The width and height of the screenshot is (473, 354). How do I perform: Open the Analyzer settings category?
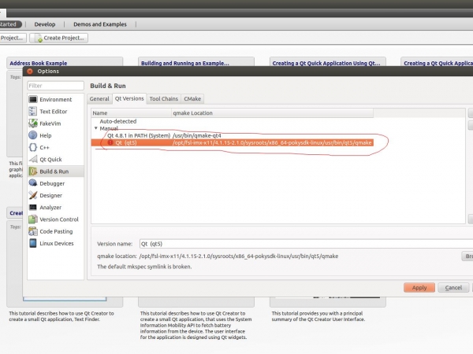51,207
